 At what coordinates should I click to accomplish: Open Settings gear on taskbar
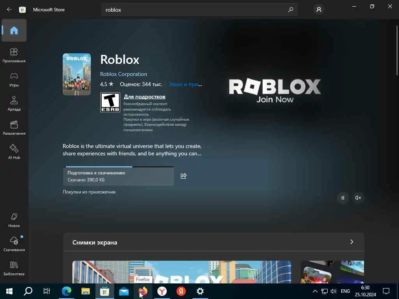point(200,291)
